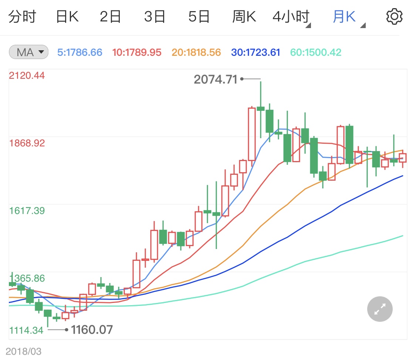
Task: Click the MA60 value 1500.42 label
Action: tap(315, 52)
